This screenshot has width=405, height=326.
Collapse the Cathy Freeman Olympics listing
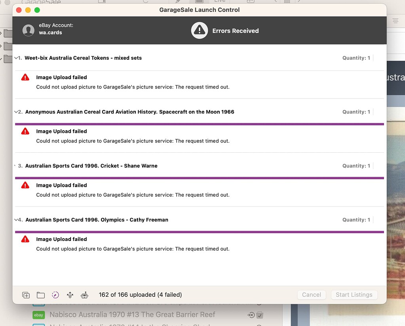16,220
